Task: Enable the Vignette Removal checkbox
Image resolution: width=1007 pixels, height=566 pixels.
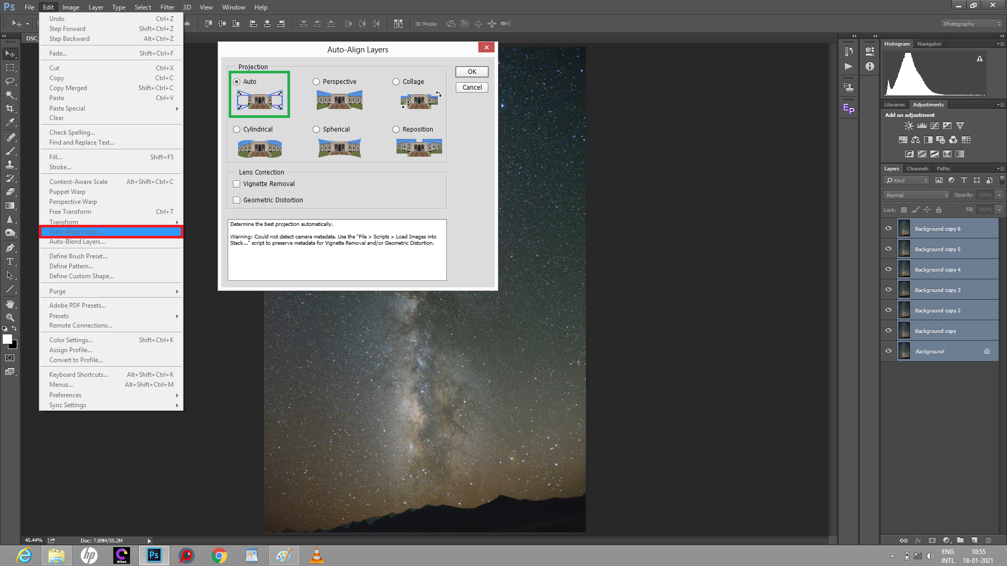Action: 237,184
